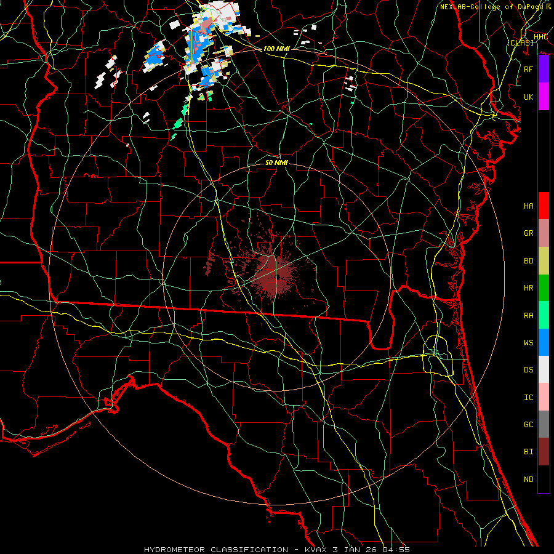This screenshot has width=554, height=554.
Task: Click the IC legend label
Action: [529, 398]
